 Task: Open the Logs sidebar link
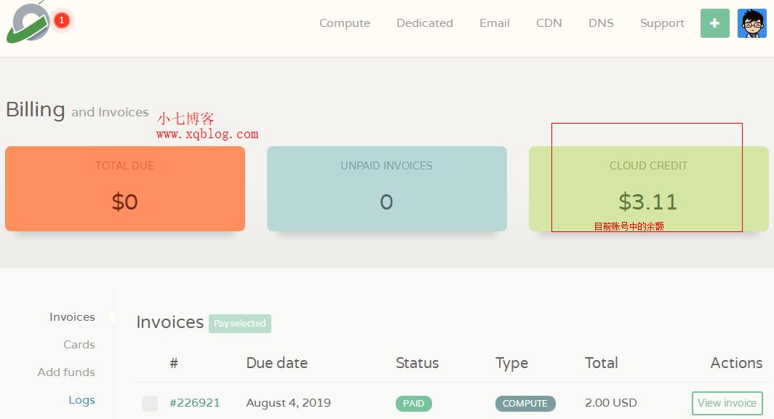(81, 400)
